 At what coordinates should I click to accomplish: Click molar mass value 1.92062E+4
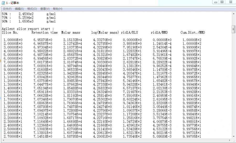73,77
